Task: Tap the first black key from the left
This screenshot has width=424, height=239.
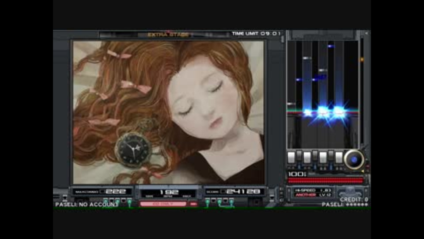Action: point(299,155)
